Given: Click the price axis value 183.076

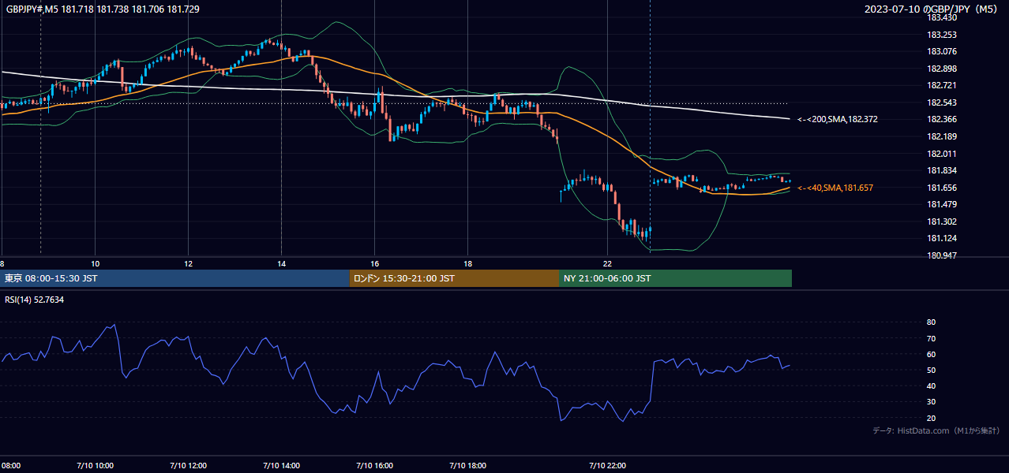Looking at the screenshot, I should click(x=942, y=51).
